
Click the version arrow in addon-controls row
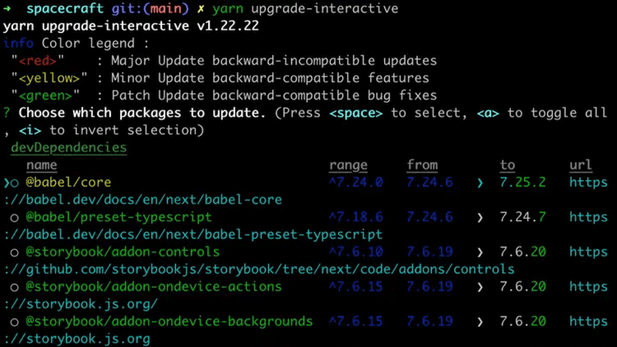480,252
